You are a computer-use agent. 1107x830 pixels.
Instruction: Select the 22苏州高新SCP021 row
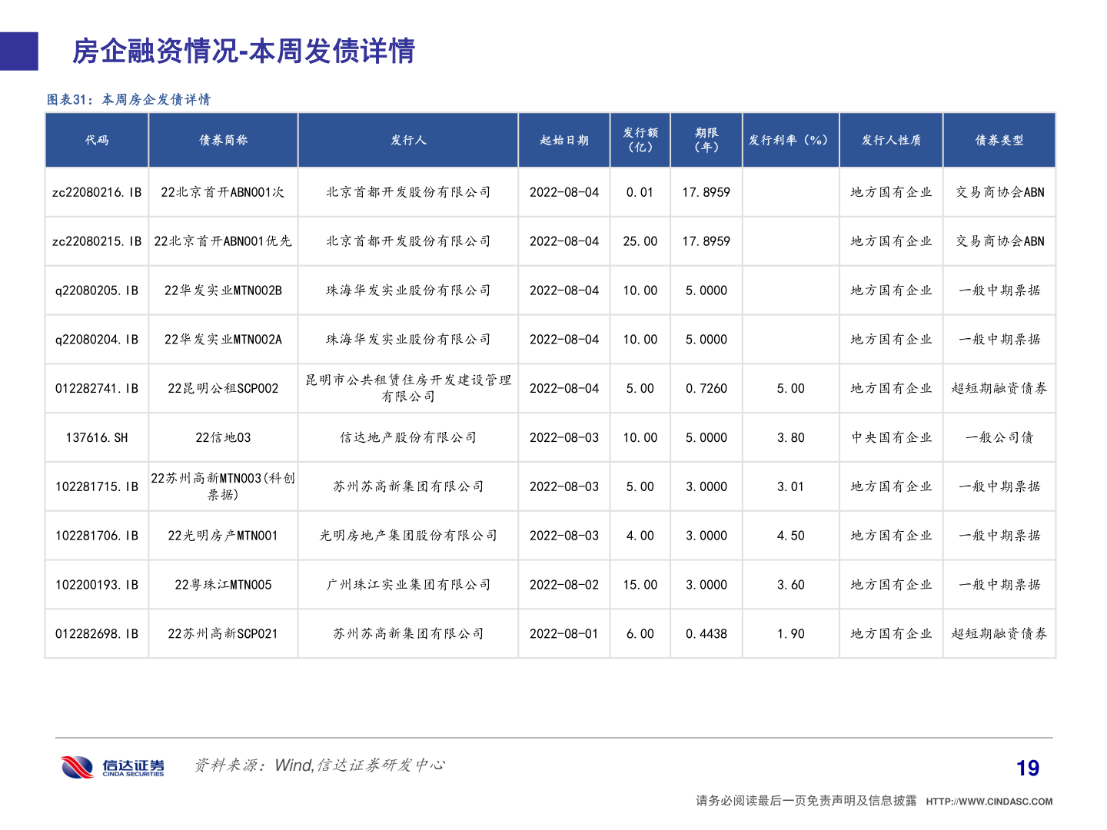(223, 633)
